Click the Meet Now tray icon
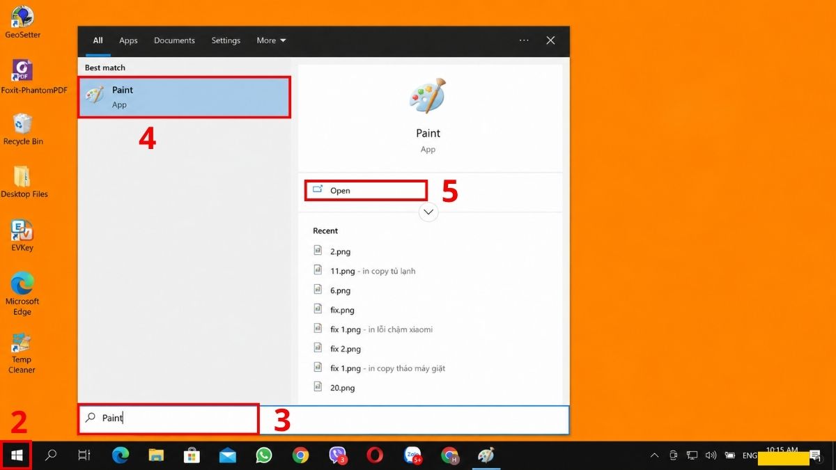 673,455
